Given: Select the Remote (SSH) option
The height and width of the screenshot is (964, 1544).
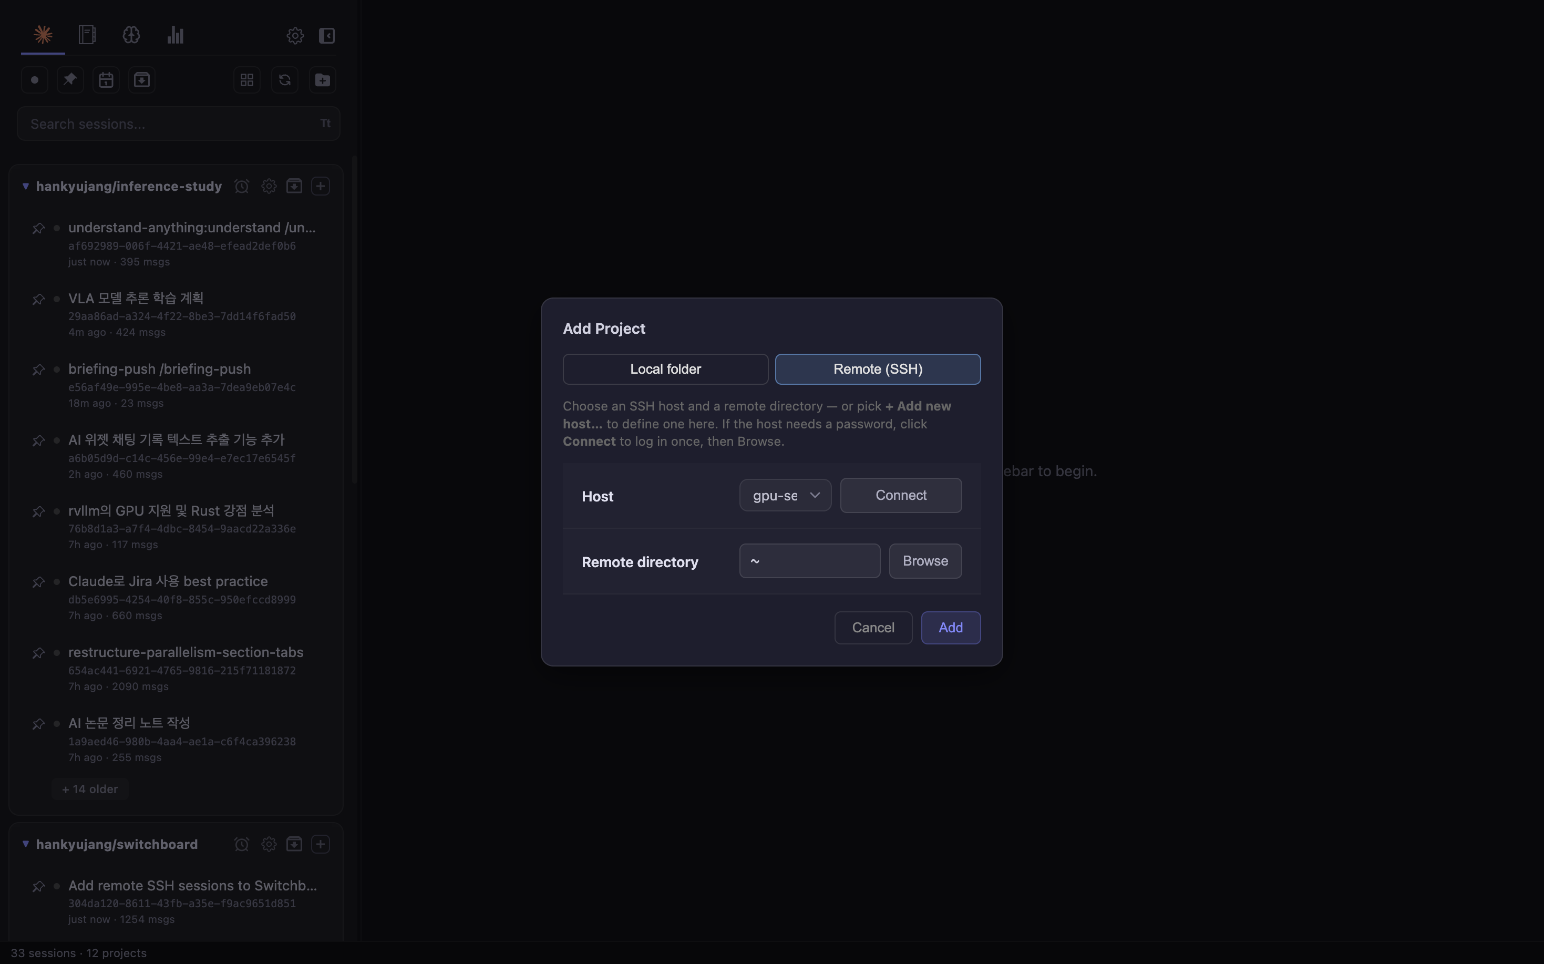Looking at the screenshot, I should [x=878, y=369].
